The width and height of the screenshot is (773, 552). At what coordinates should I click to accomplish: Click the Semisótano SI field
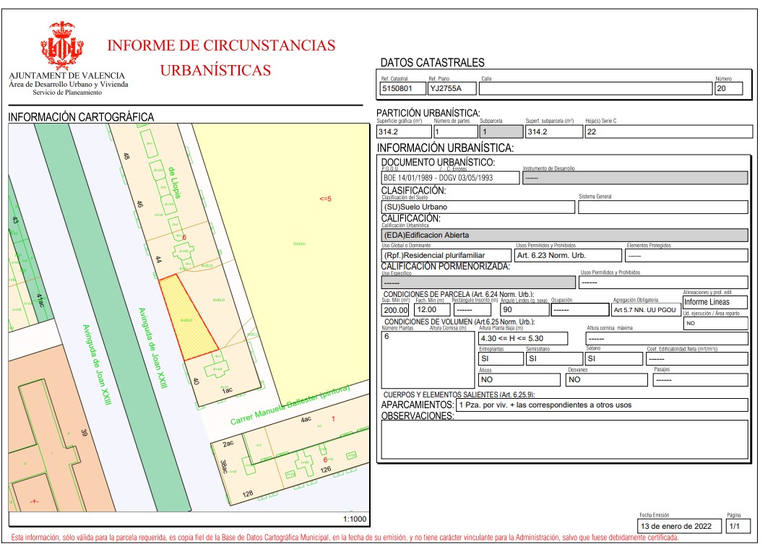pyautogui.click(x=554, y=359)
